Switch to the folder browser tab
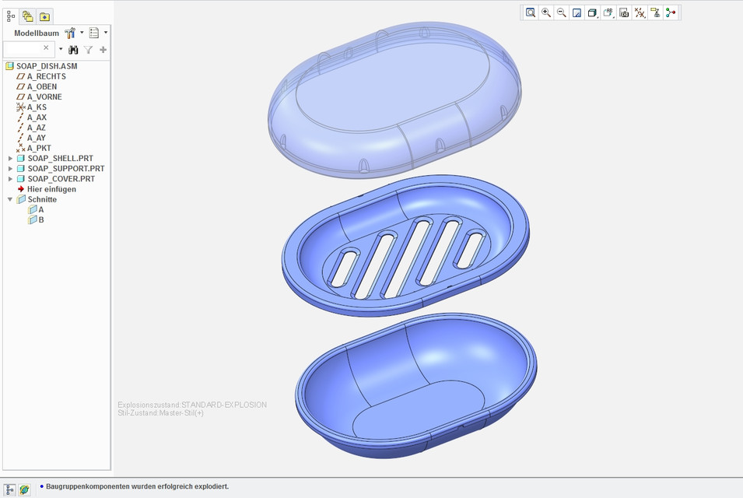The height and width of the screenshot is (498, 743). coord(45,15)
